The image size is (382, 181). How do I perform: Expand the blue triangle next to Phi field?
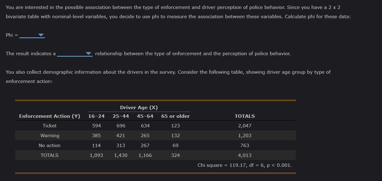(41, 35)
